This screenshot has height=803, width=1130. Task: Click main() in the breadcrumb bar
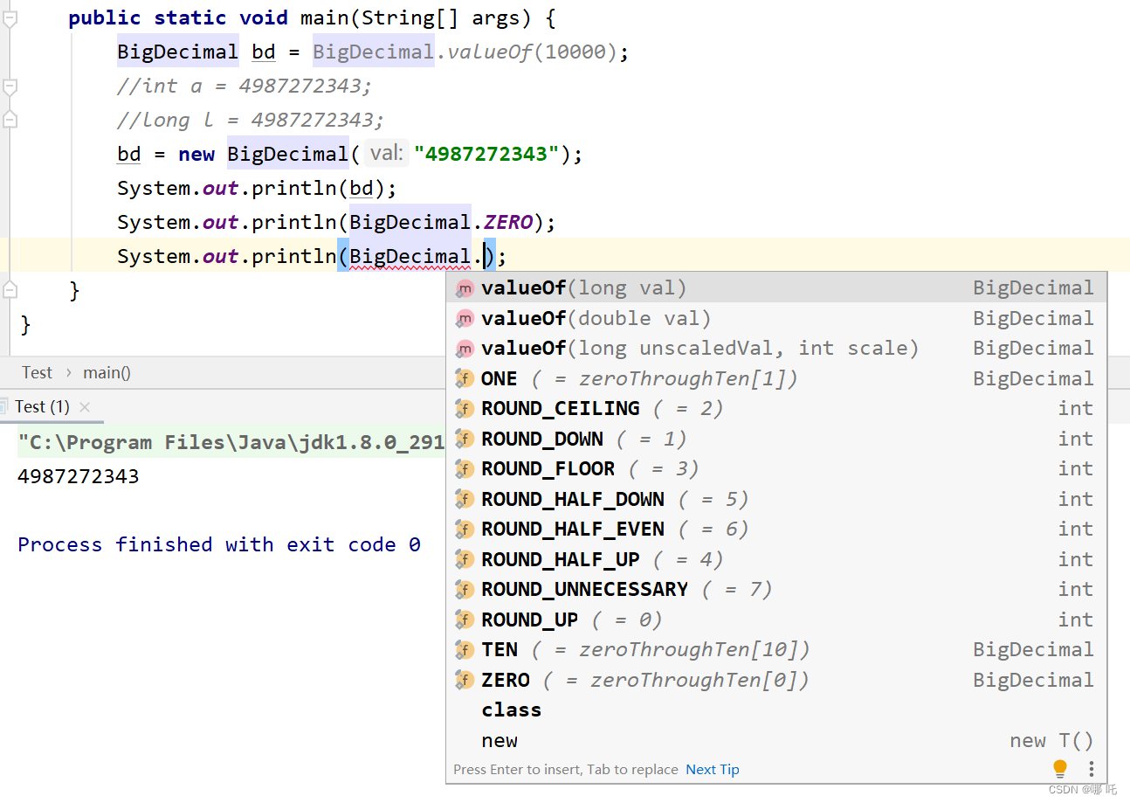coord(106,372)
